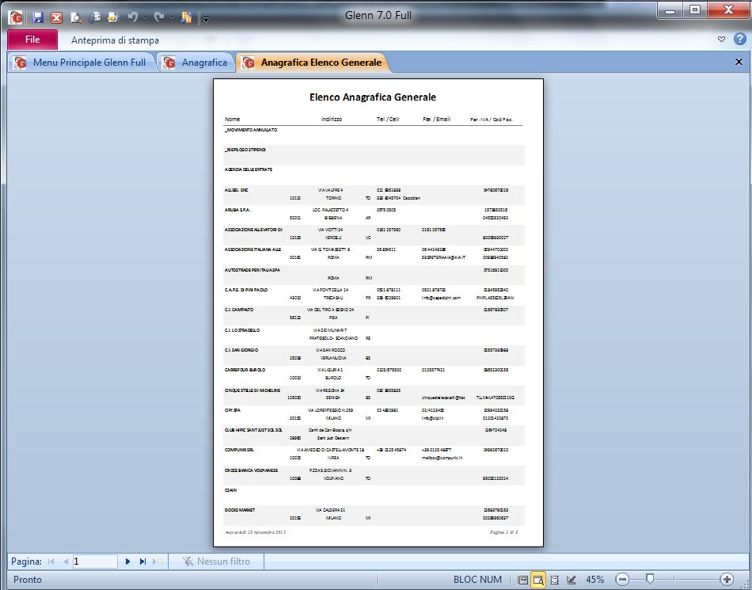Click the AGENZIA DELLE ENTRATE row name
The width and height of the screenshot is (752, 590).
tap(249, 169)
